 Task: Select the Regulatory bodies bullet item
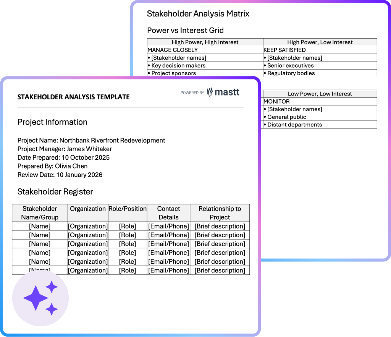tap(291, 73)
